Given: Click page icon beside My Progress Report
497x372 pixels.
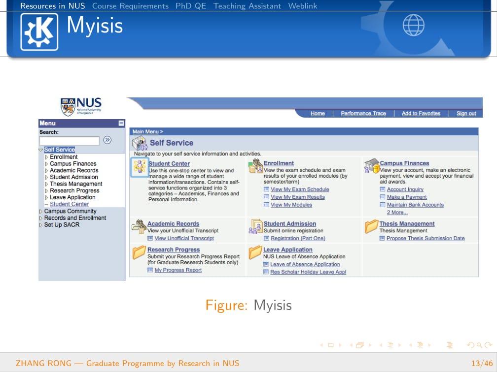Looking at the screenshot, I should pos(150,270).
